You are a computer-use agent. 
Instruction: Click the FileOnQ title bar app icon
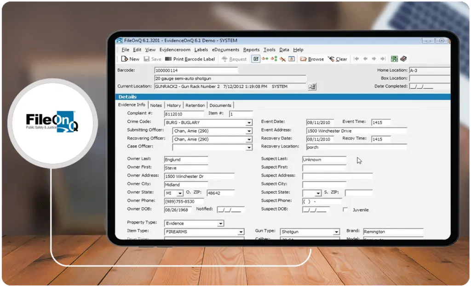(120, 40)
